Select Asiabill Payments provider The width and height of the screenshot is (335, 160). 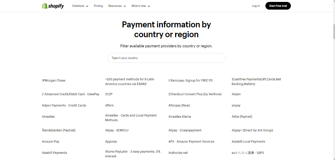click(x=54, y=153)
